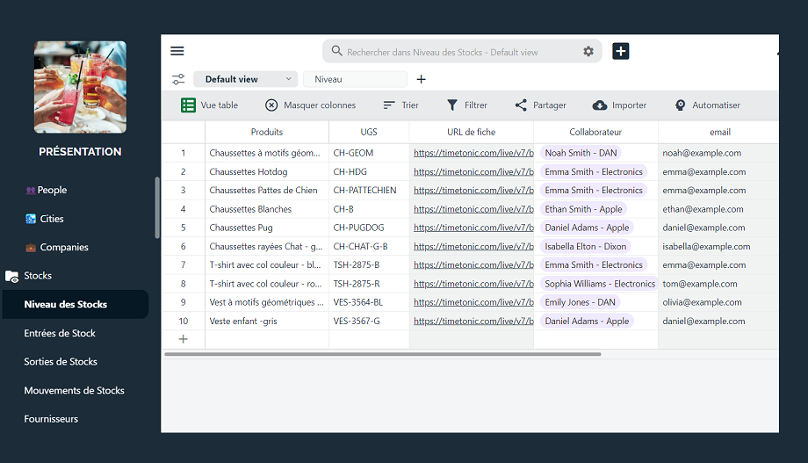Screen dimensions: 808x463
Task: Open URL link in row 10
Action: (x=473, y=321)
